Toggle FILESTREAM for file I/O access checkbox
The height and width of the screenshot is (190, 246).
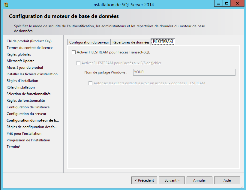(x=78, y=63)
